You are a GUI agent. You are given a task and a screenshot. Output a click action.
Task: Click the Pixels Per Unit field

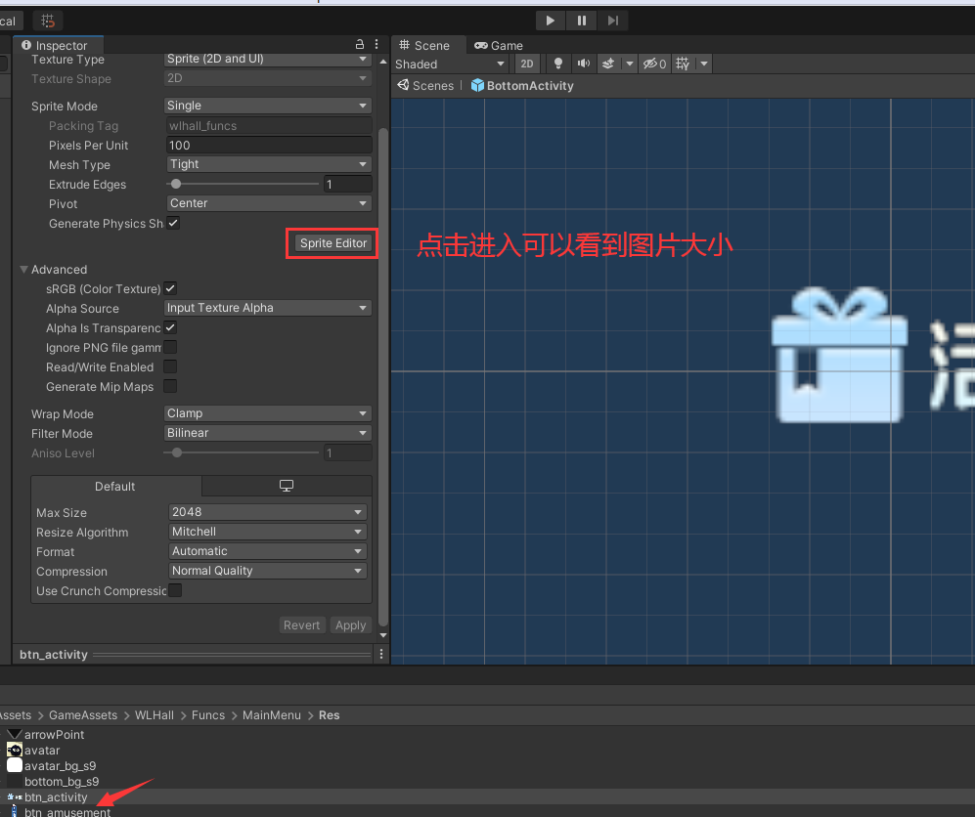coord(269,145)
